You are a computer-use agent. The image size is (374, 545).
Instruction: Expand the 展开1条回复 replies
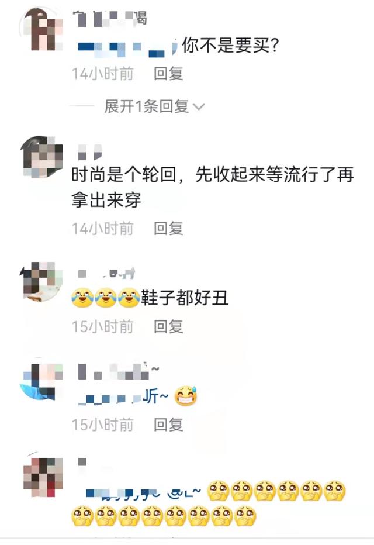pyautogui.click(x=147, y=106)
